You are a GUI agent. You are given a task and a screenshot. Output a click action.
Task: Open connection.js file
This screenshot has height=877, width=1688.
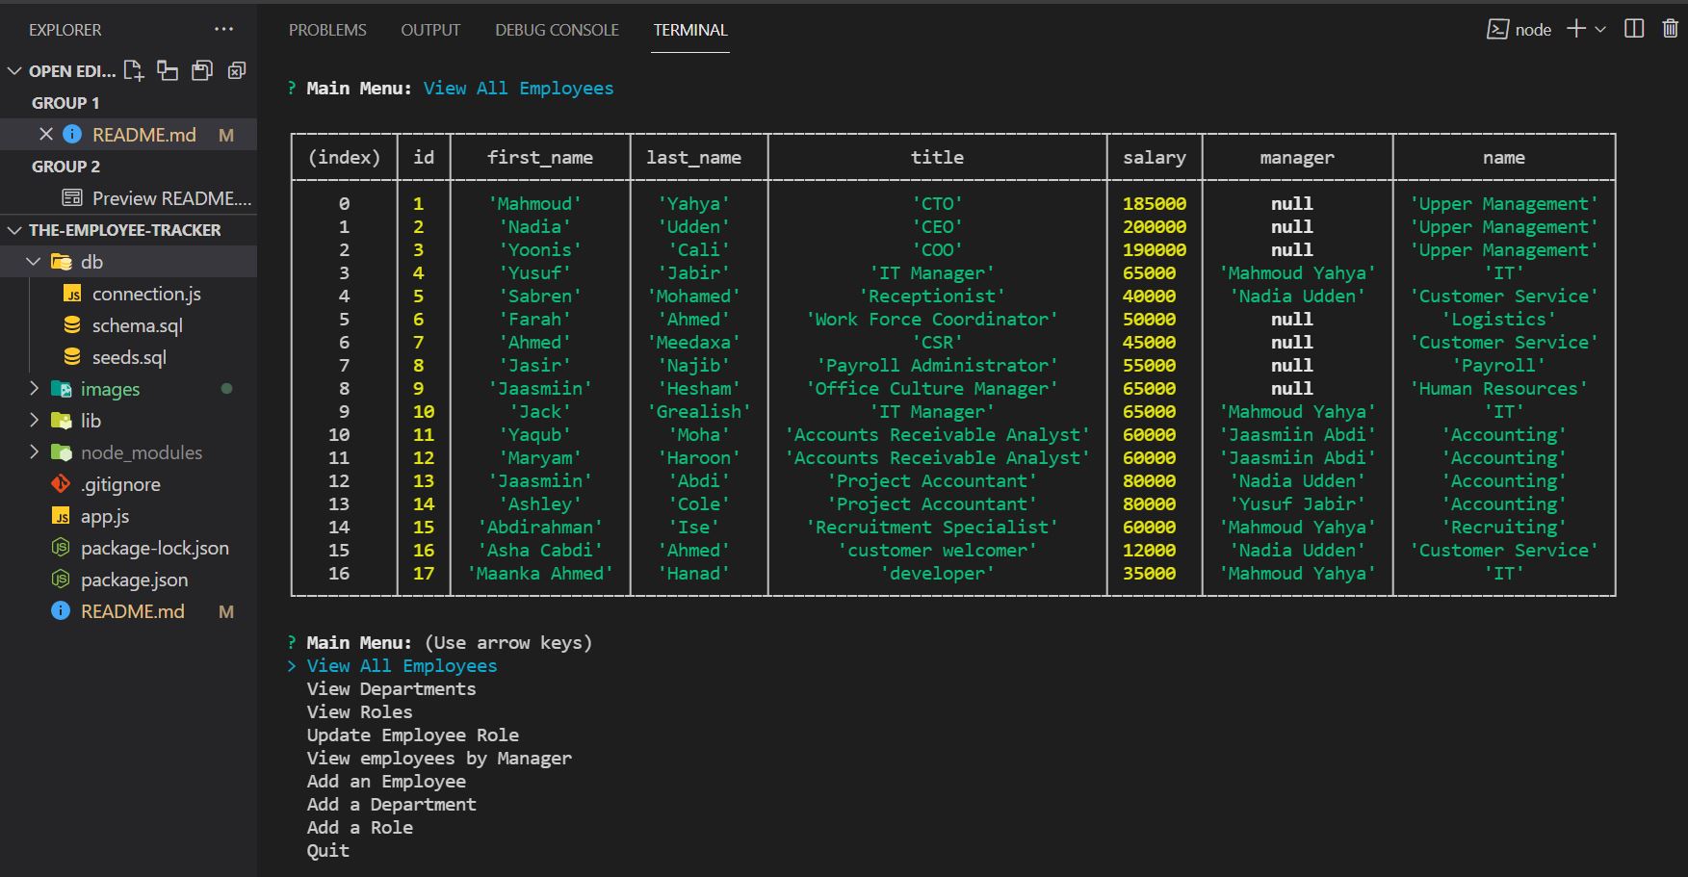146,294
